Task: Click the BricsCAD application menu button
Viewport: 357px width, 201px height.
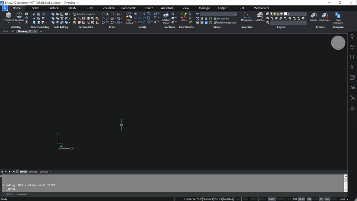Action: 5,8
